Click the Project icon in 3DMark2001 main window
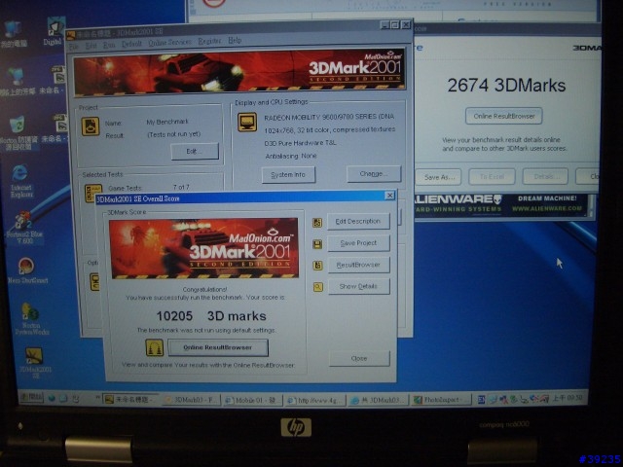Screen dimensions: 623x467 point(91,126)
